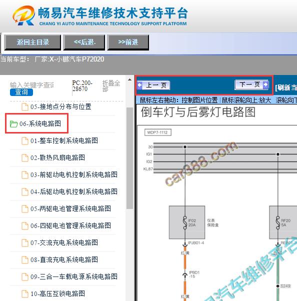The width and height of the screenshot is (297, 301).
Task: Click the IPBD1-15 connector label
Action: point(194,274)
